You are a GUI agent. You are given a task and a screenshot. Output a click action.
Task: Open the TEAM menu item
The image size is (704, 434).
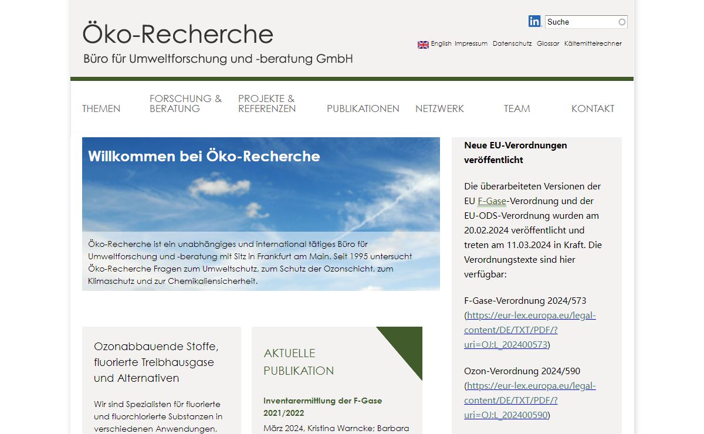(517, 108)
